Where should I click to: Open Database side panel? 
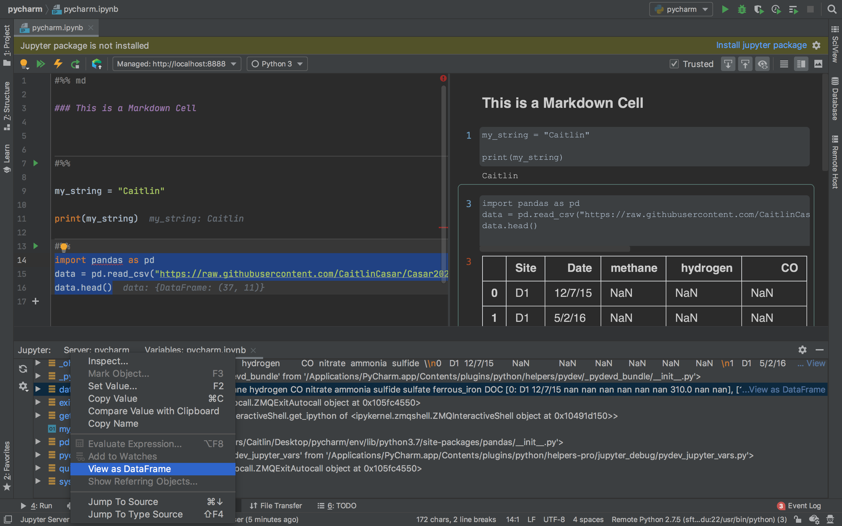click(835, 99)
